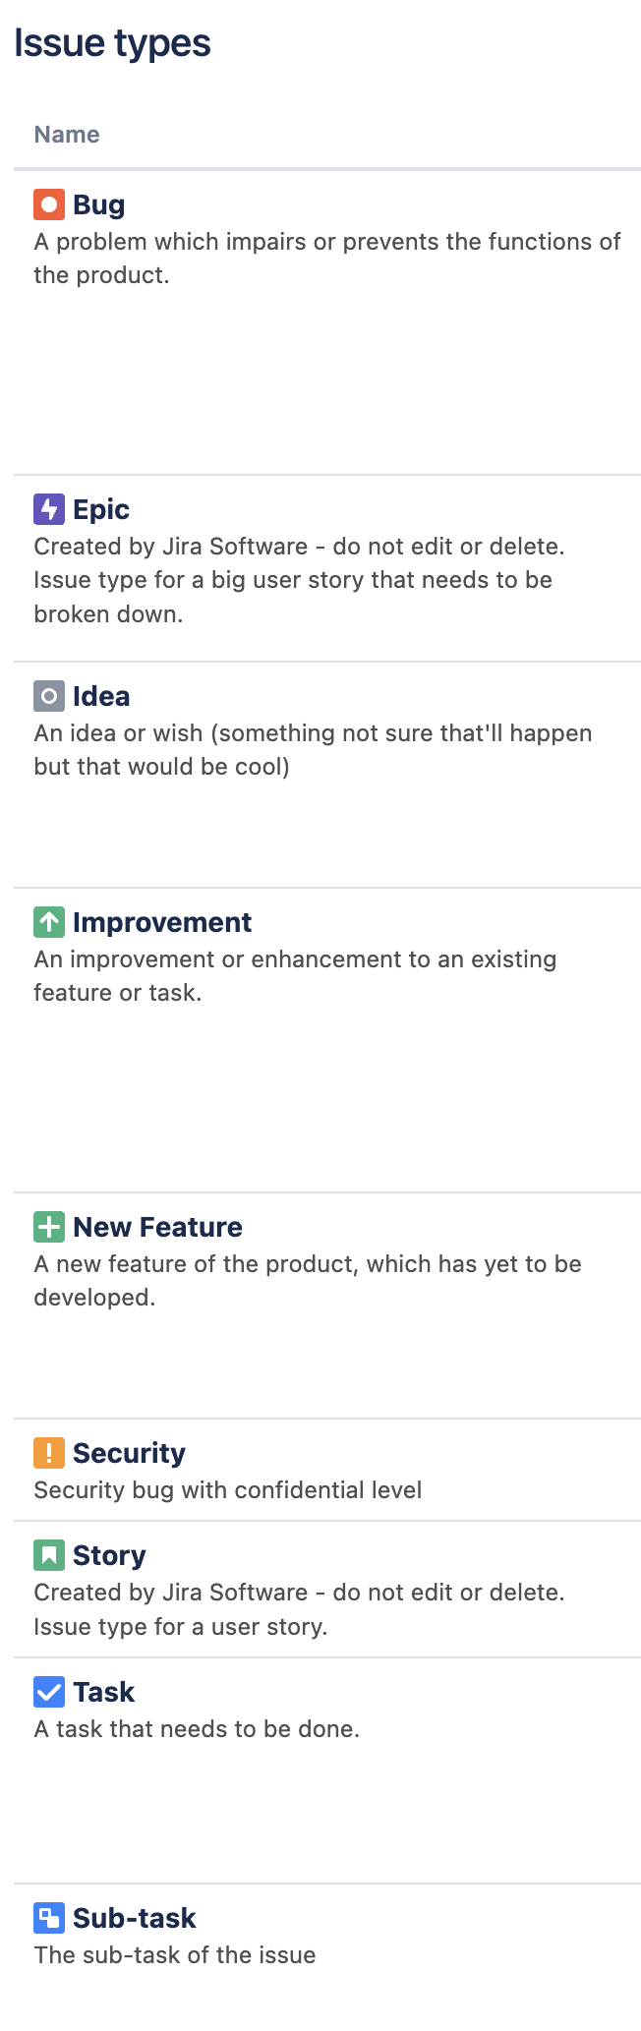Viewport: 641px width, 2031px height.
Task: Click the red Bug issue type icon
Action: point(49,204)
